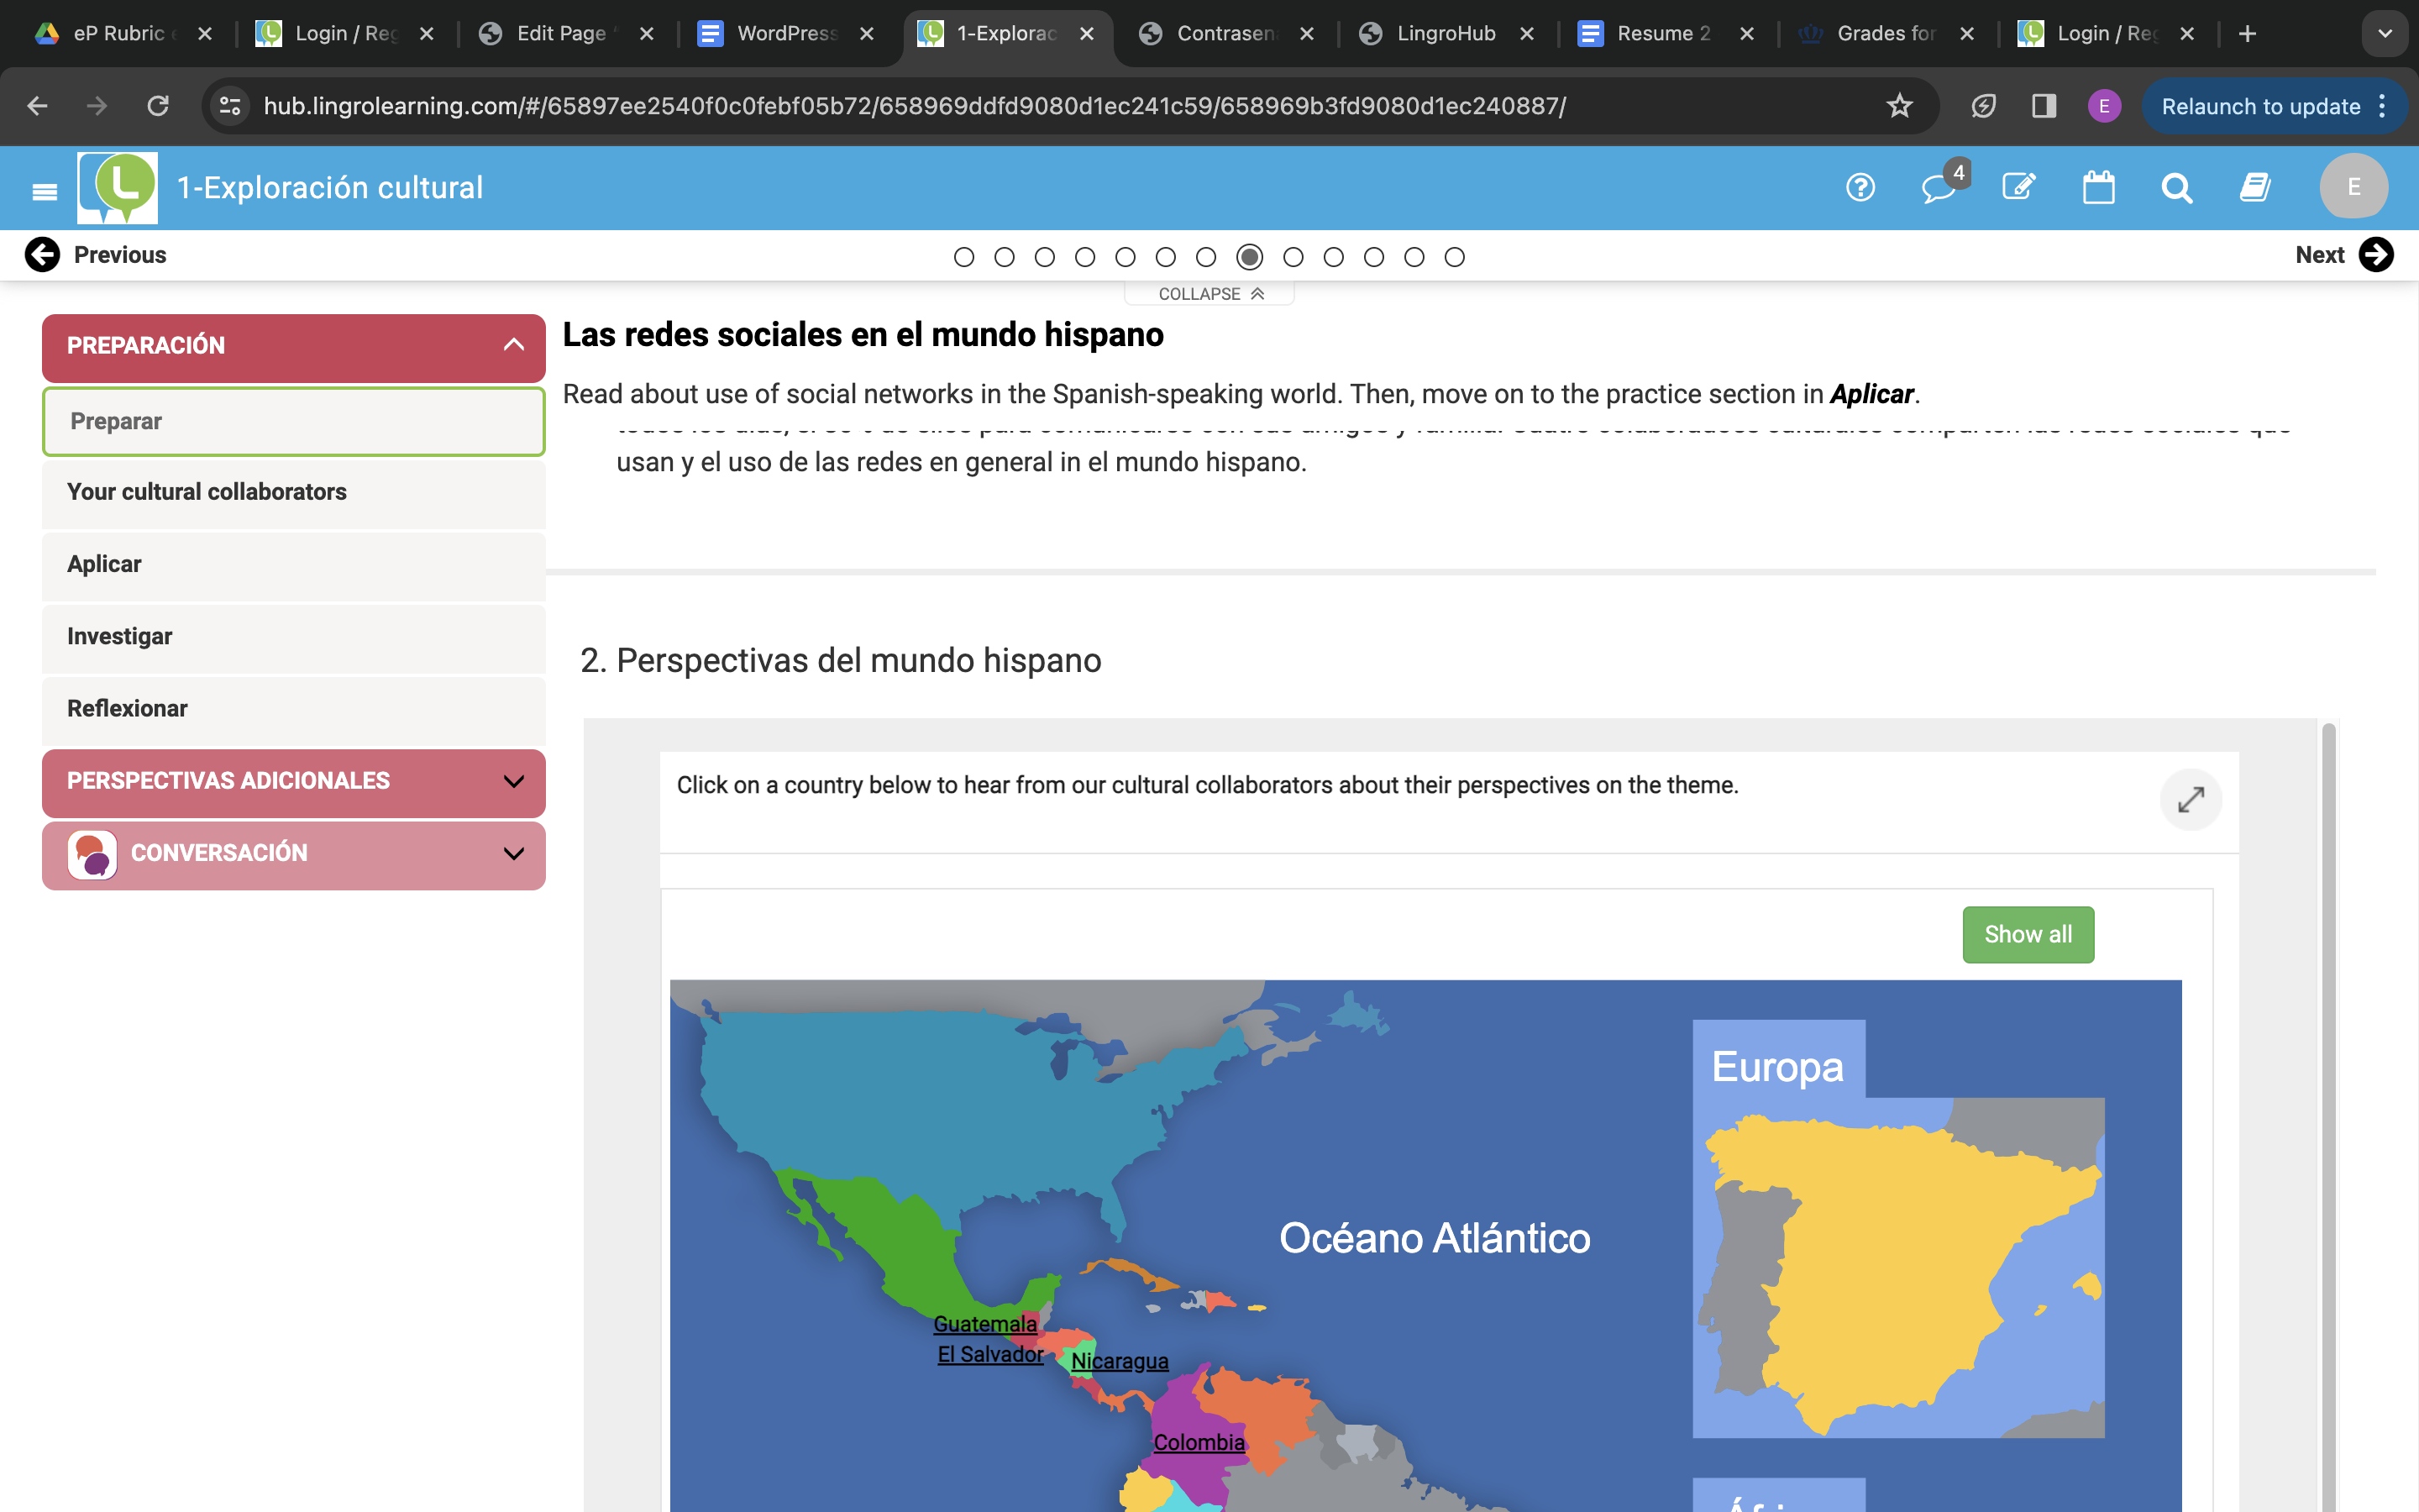Open a new browser tab
Viewport: 2419px width, 1512px height.
(2247, 34)
